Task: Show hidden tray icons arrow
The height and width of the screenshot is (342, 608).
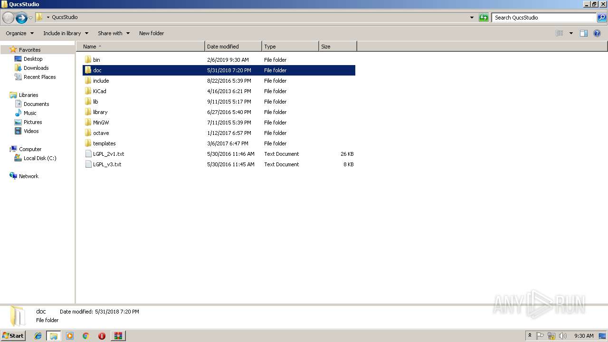Action: [530, 336]
